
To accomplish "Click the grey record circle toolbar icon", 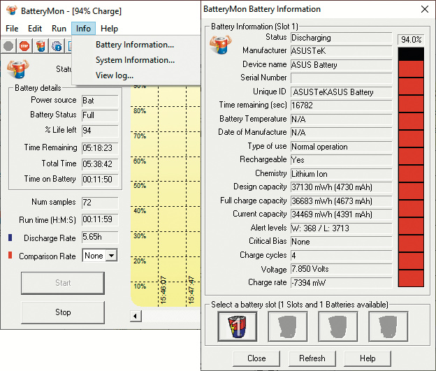I will [x=8, y=46].
